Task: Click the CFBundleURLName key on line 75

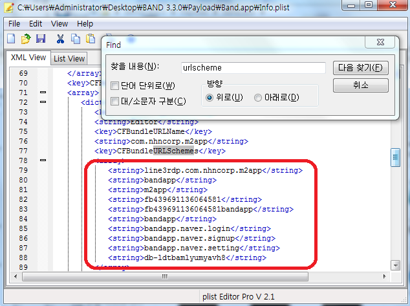Action: 153,131
